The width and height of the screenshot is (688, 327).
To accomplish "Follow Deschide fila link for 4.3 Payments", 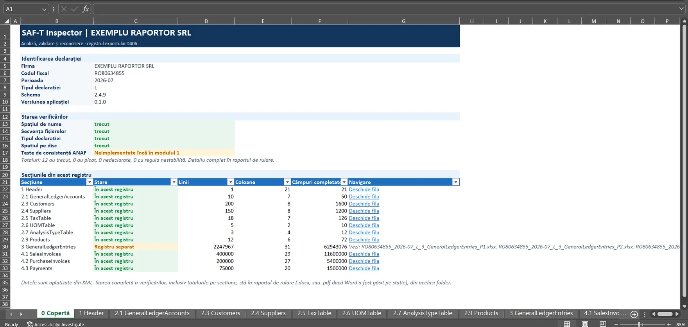I will click(x=364, y=268).
